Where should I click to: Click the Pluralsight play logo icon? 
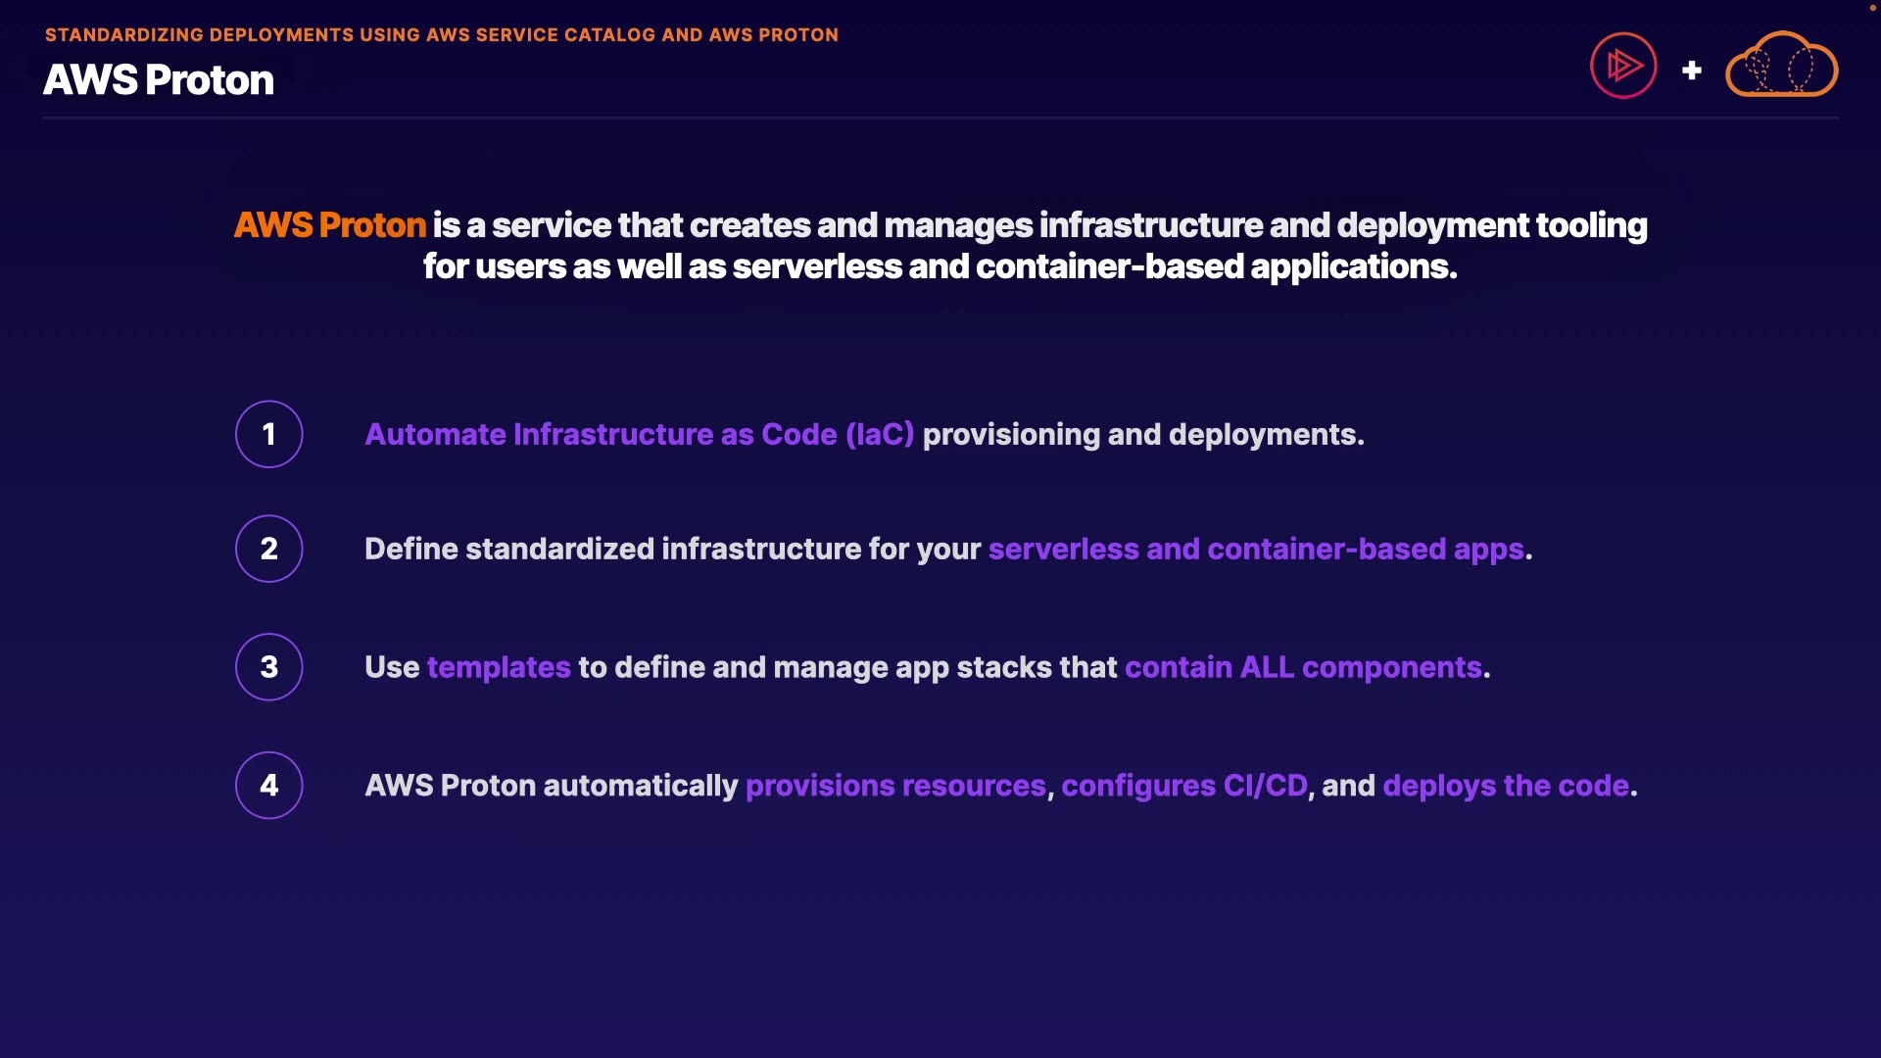[1623, 66]
